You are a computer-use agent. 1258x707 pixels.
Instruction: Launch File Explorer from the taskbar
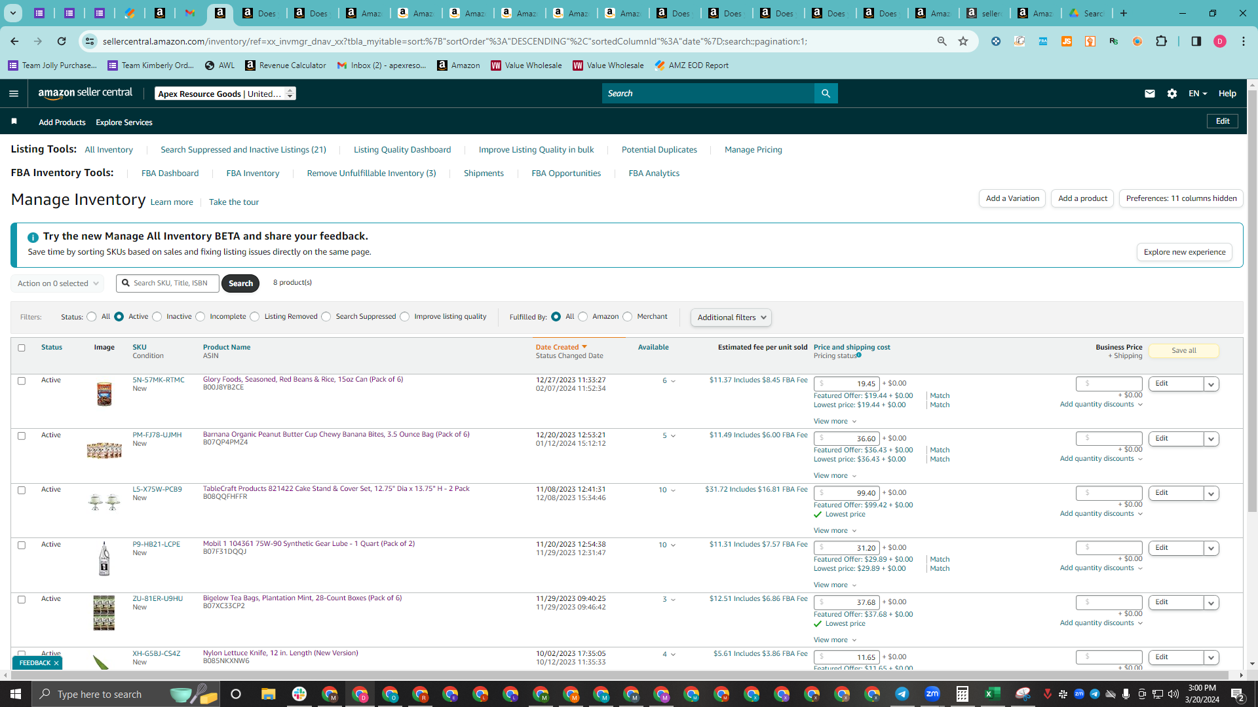[269, 694]
